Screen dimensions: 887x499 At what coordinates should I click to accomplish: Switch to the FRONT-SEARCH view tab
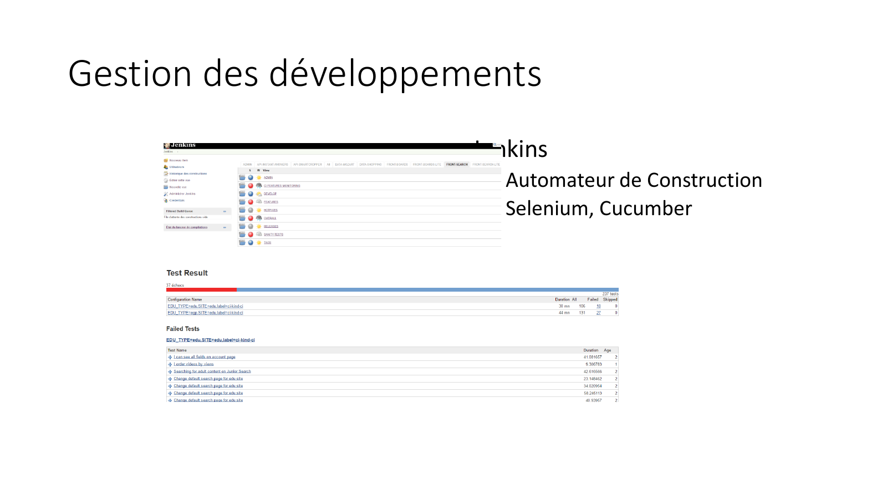point(457,164)
